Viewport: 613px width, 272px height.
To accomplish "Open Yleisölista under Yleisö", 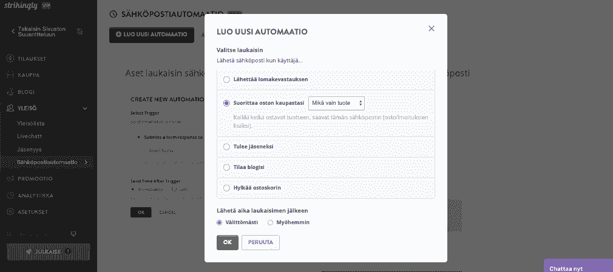I will pos(30,124).
